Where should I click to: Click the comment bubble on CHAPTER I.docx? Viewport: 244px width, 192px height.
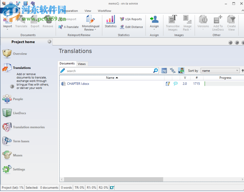point(176,84)
